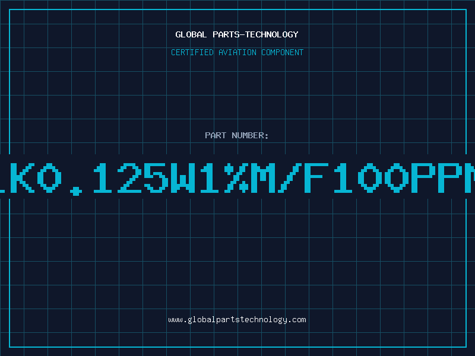The height and width of the screenshot is (356, 475).
Task: Click the GLOBAL PARTS-TECHNOLOGY heading
Action: pos(237,34)
